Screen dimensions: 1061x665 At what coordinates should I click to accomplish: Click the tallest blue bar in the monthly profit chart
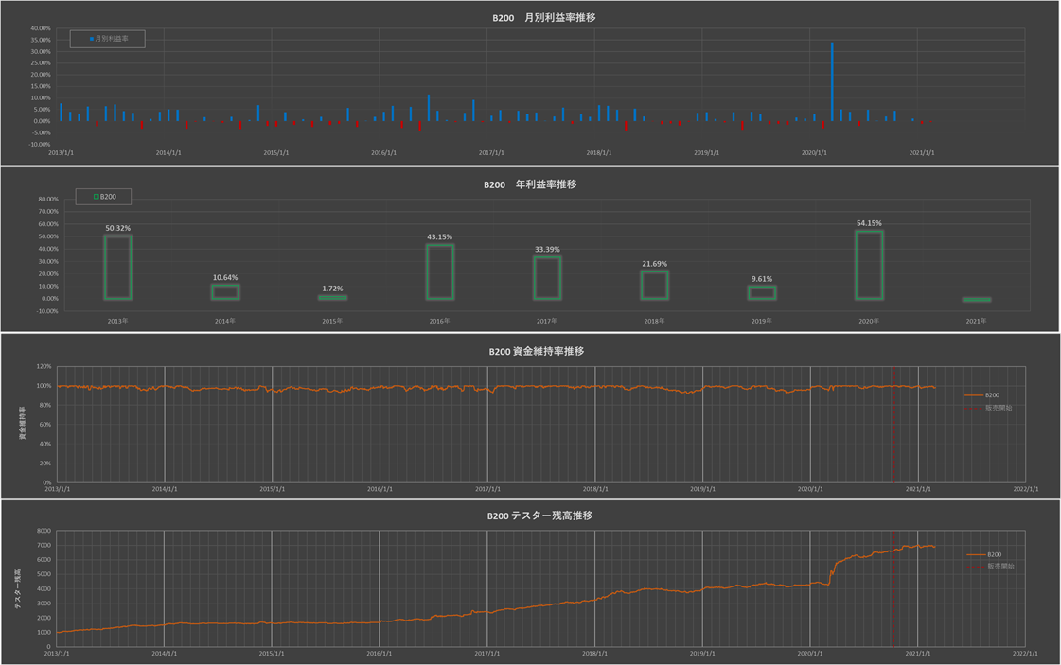(832, 82)
